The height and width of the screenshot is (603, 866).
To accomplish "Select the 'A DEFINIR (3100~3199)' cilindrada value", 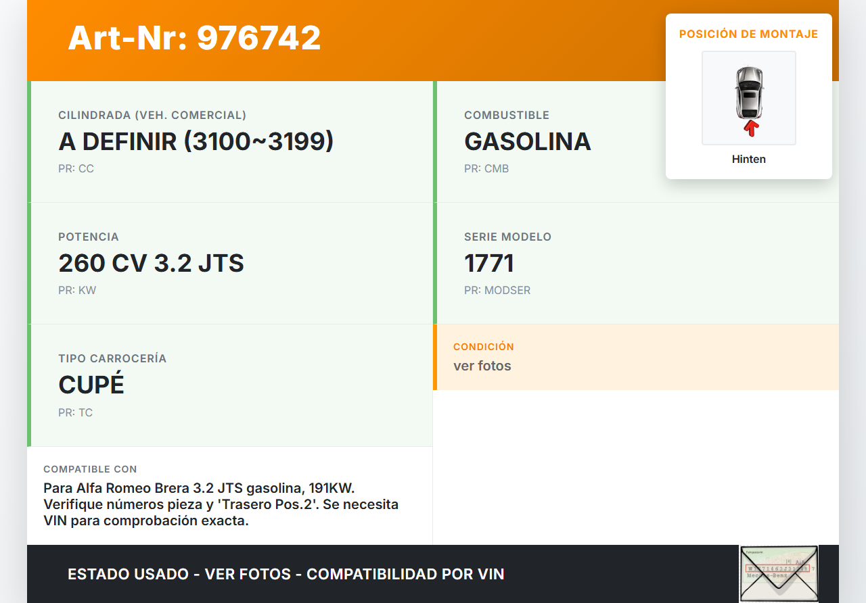I will pyautogui.click(x=196, y=142).
